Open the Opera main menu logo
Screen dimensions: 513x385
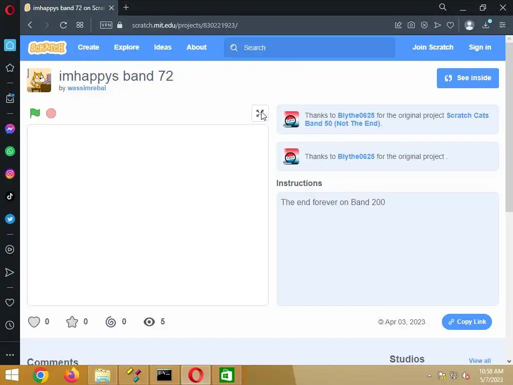[10, 10]
